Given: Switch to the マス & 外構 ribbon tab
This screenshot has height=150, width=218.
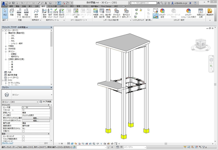Looking at the screenshot, I should [x=52, y=7].
